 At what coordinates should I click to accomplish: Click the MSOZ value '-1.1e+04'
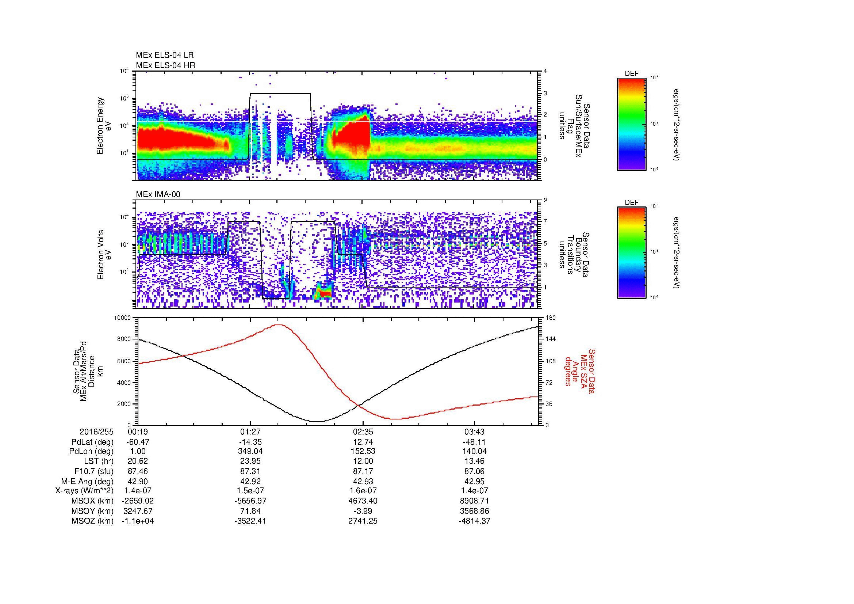pos(138,521)
